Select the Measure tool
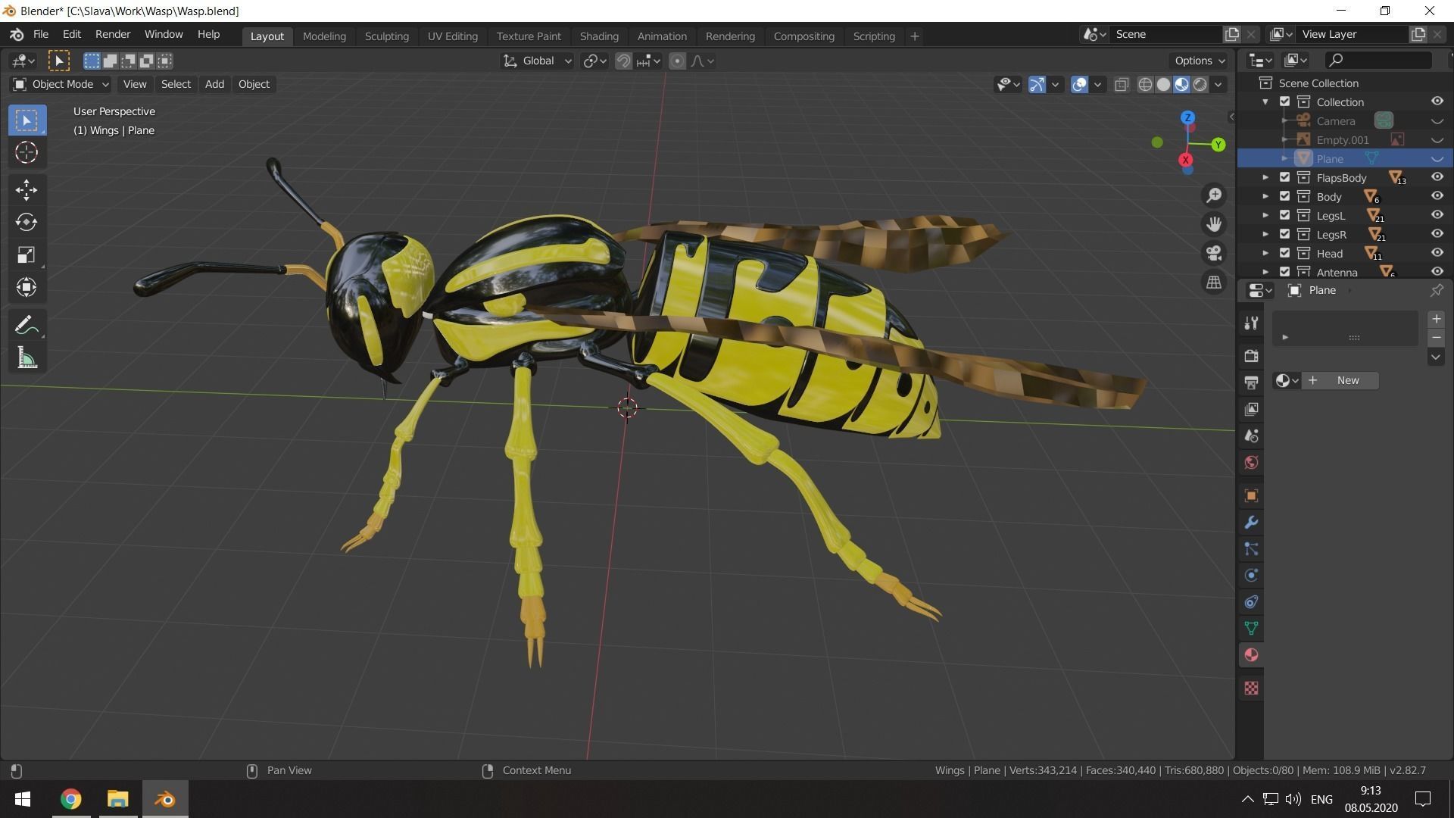 point(27,357)
